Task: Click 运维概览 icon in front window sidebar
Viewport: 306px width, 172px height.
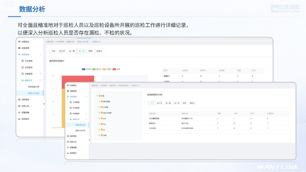Action: (x=68, y=85)
